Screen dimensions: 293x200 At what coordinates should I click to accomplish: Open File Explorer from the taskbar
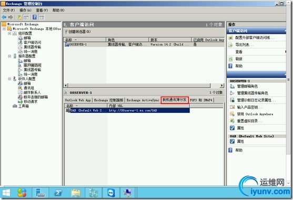76,193
